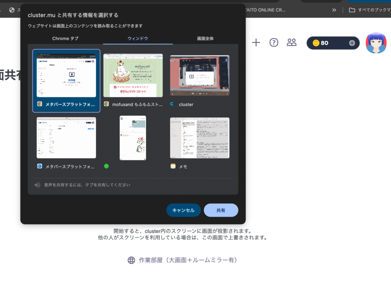Open the help question mark icon
The image size is (391, 281).
[x=274, y=43]
